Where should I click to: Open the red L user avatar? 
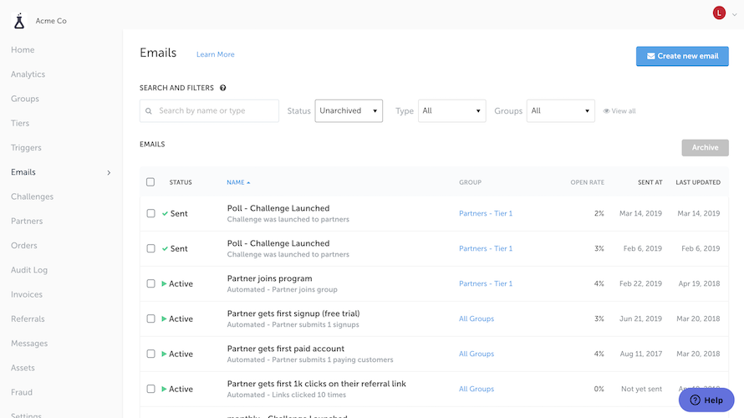tap(719, 13)
